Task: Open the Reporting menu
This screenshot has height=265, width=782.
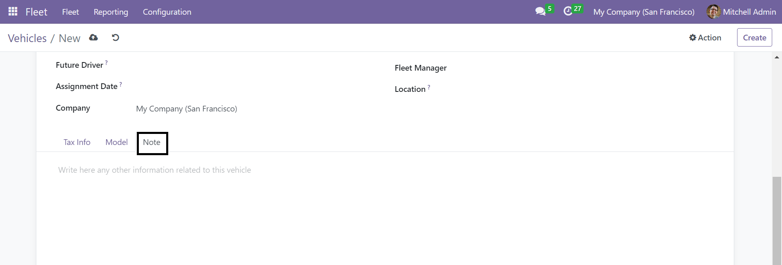Action: 111,12
